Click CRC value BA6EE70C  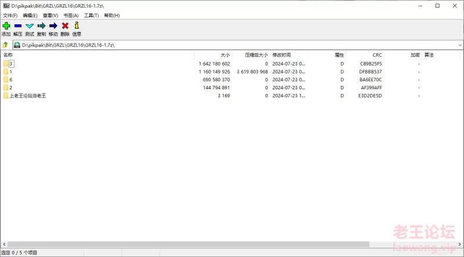coord(371,79)
